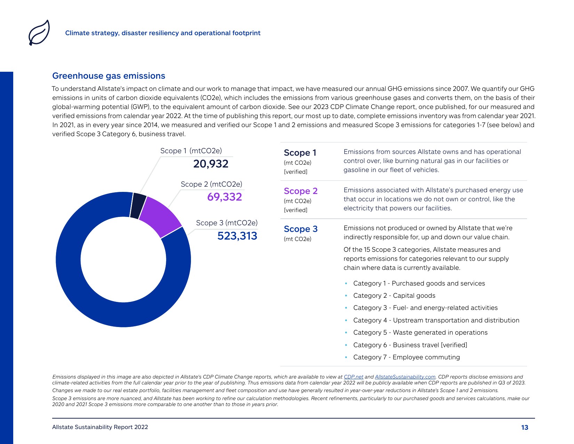Screen dimensions: 574x444
Task: Click the leaf icon in the header
Action: tap(39, 33)
